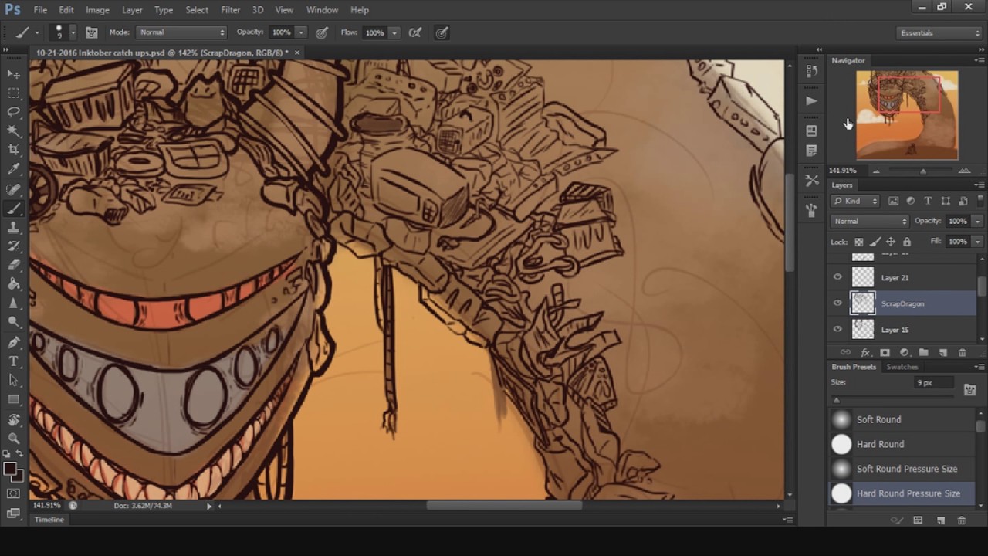Viewport: 988px width, 556px height.
Task: Open the Image menu
Action: pos(97,10)
